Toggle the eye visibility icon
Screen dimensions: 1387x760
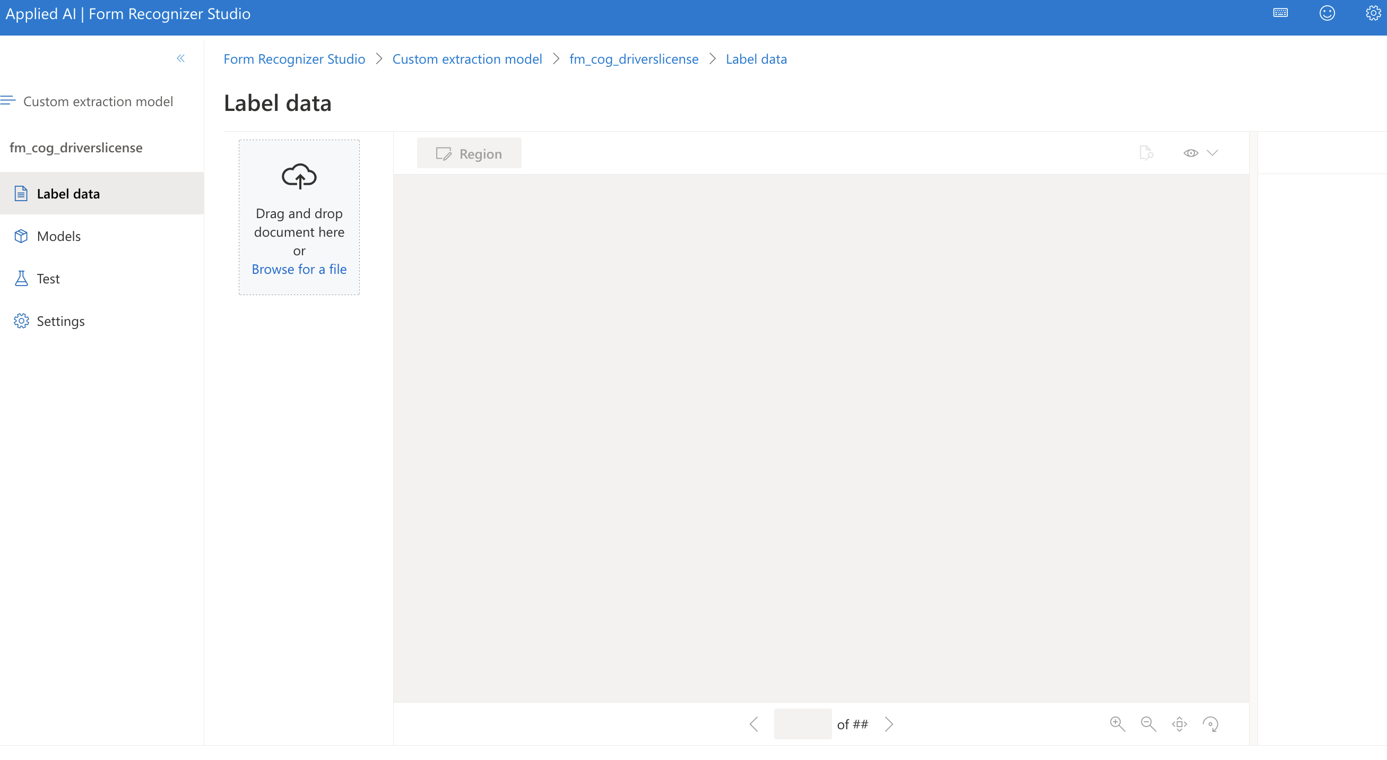1191,153
